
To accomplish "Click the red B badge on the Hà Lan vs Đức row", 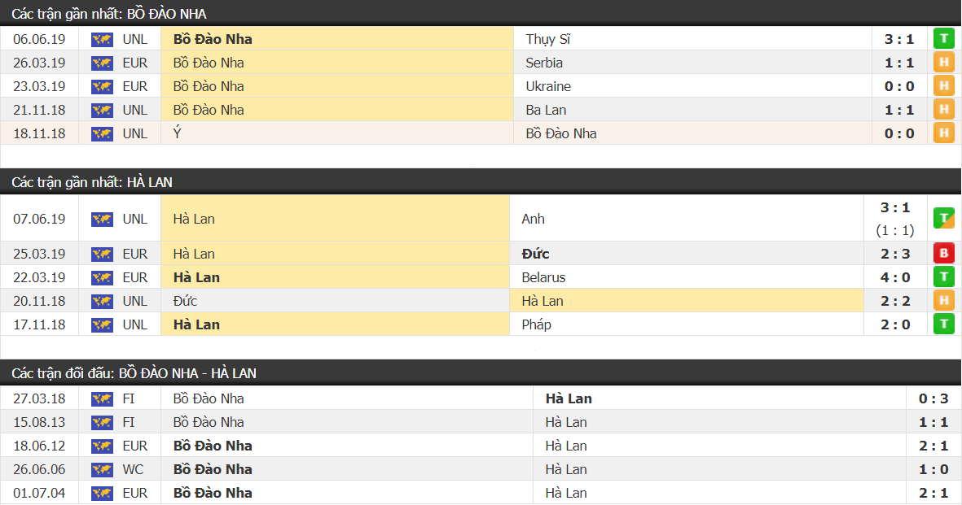I will click(x=943, y=253).
